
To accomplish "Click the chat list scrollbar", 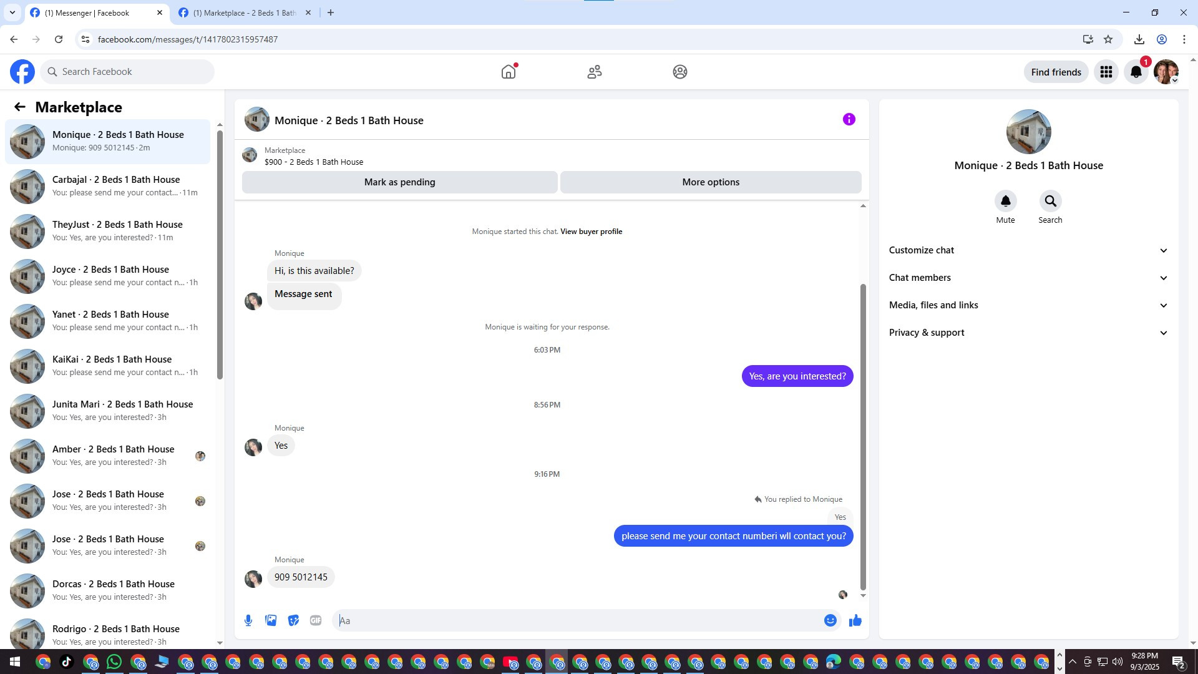I will [220, 255].
